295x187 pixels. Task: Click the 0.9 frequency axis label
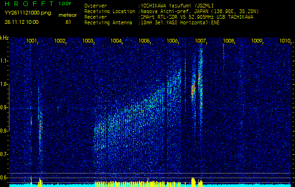point(3,108)
